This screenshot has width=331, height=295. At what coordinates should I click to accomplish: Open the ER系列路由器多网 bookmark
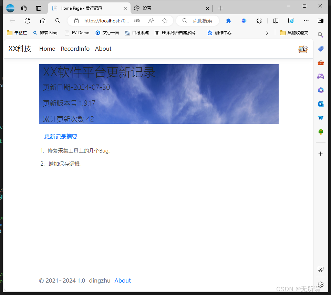coord(177,33)
